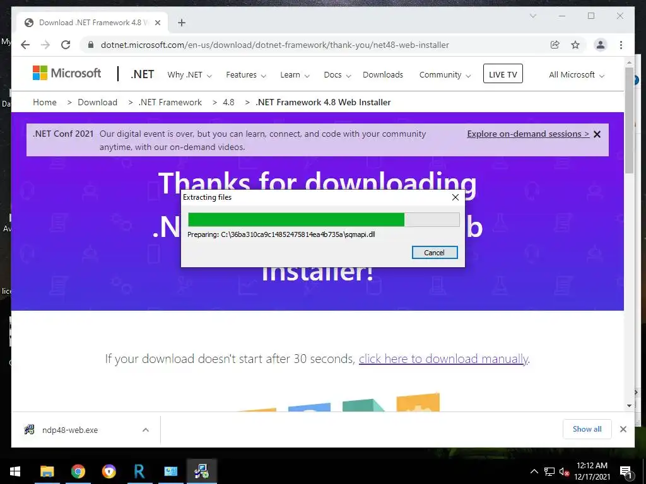
Task: Bookmark this page with the star icon
Action: tap(575, 45)
